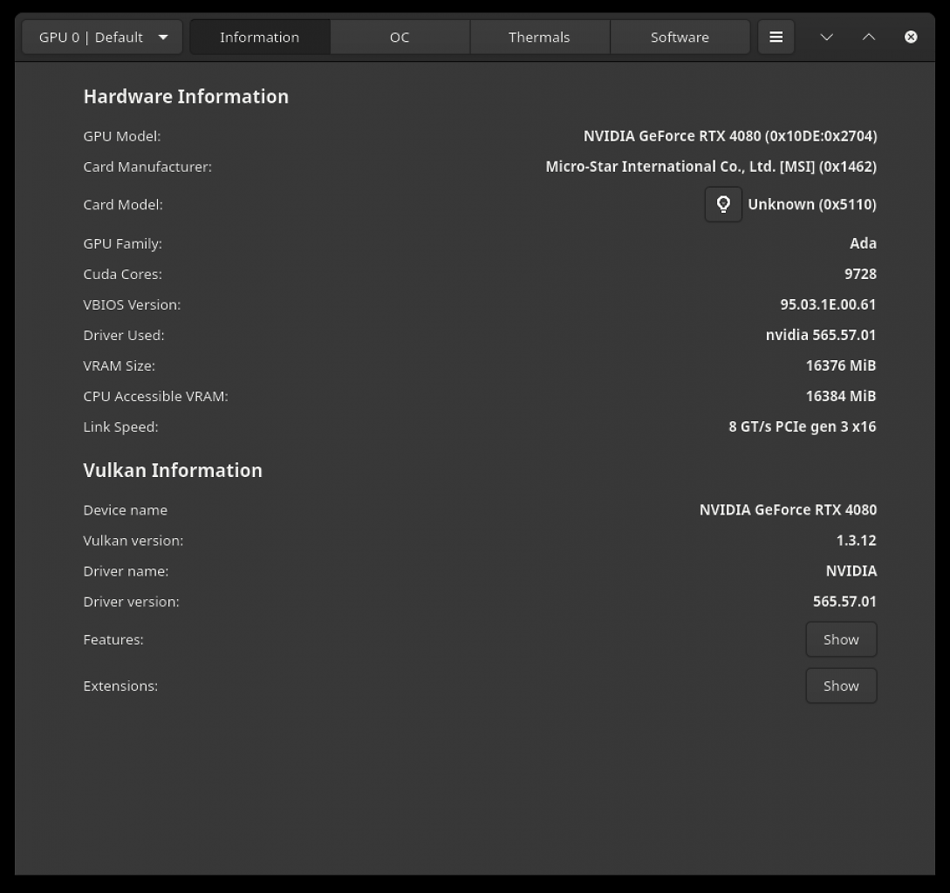
Task: Click the 'VBIOS Version:' label
Action: coord(132,304)
